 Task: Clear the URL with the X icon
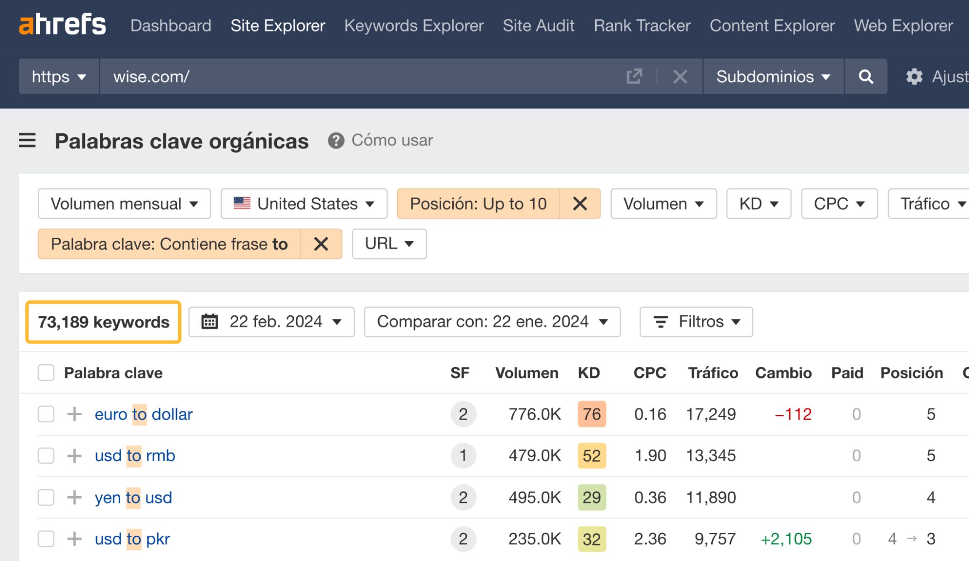(x=680, y=76)
